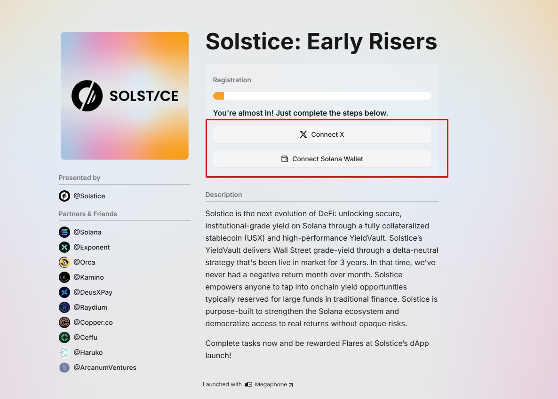Visit the @Solana partner profile link
Viewport: 558px width, 399px height.
[88, 232]
